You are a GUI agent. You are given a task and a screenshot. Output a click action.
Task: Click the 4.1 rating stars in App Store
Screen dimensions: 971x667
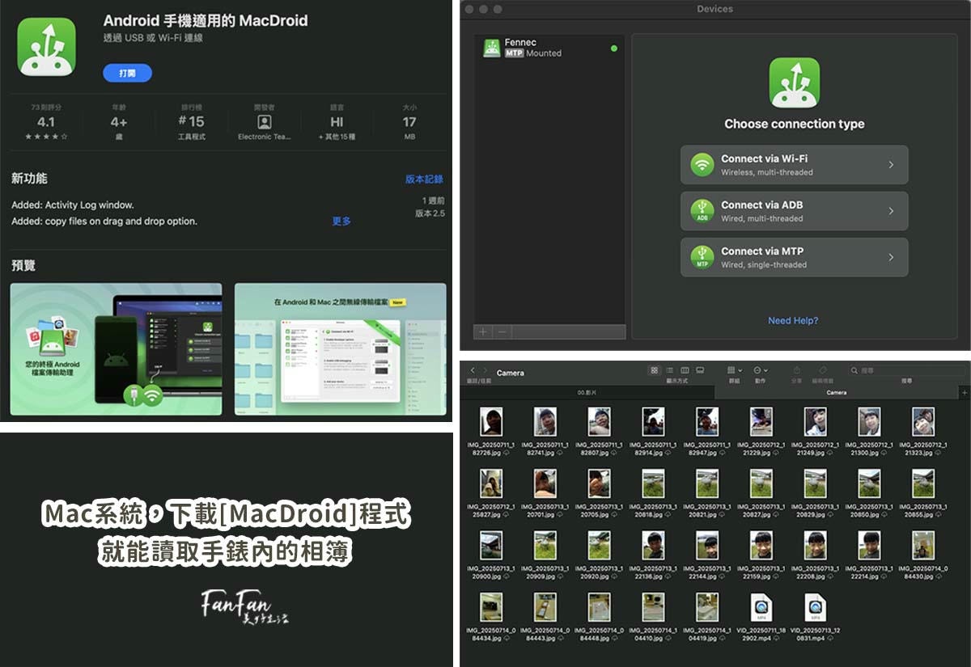coord(46,137)
